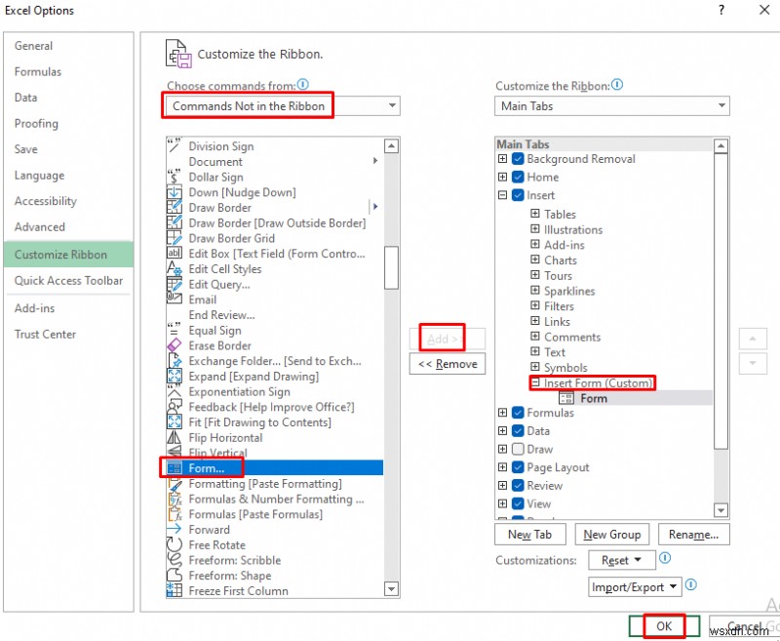This screenshot has height=641, width=780.
Task: Click the Erase Border command icon
Action: coord(176,345)
